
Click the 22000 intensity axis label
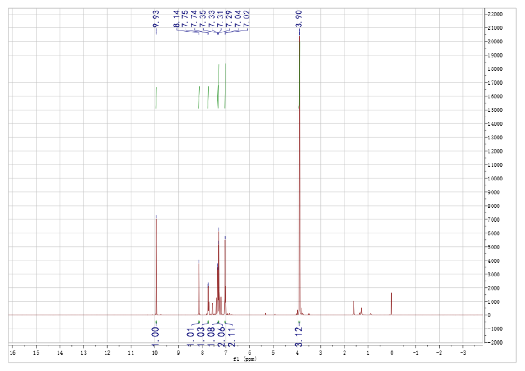pos(495,15)
